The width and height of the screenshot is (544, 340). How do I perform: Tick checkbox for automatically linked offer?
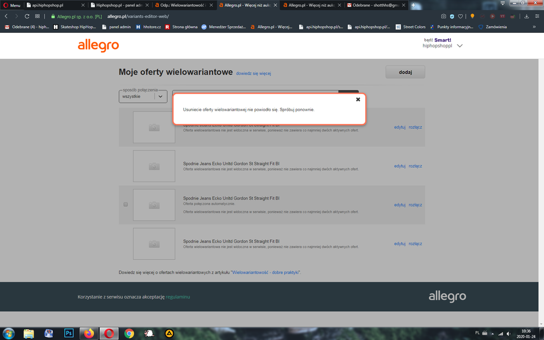pos(125,204)
